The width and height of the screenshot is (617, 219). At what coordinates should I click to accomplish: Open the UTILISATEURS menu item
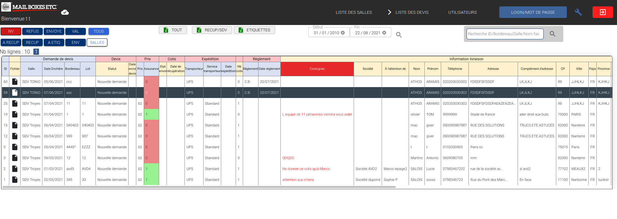[462, 12]
